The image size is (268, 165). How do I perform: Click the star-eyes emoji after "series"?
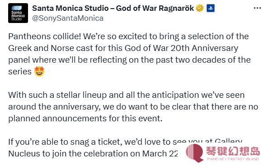pyautogui.click(x=39, y=71)
